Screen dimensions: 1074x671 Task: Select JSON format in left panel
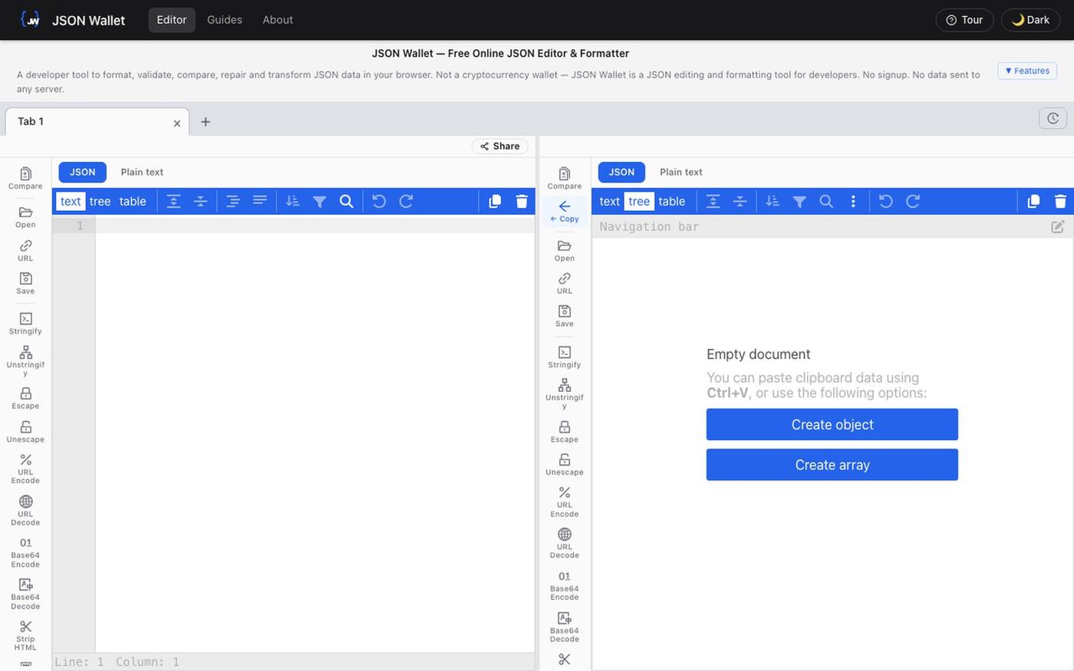pos(83,172)
